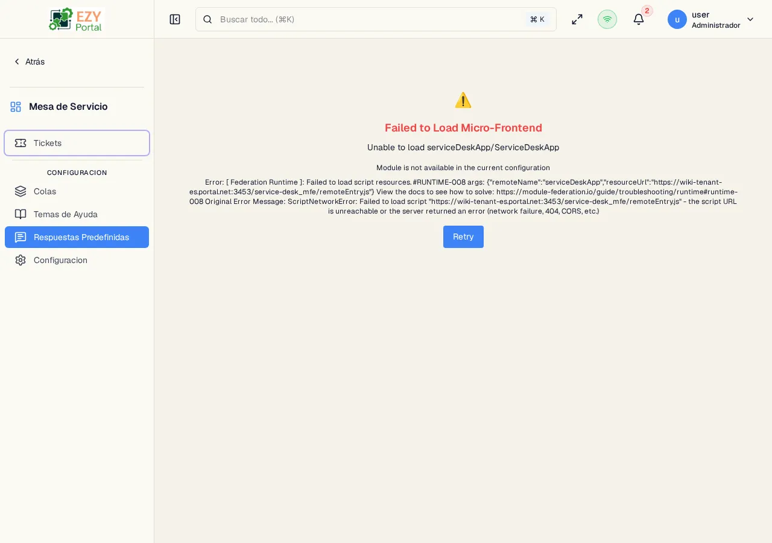Viewport: 772px width, 543px height.
Task: Click the Retry button
Action: click(463, 237)
